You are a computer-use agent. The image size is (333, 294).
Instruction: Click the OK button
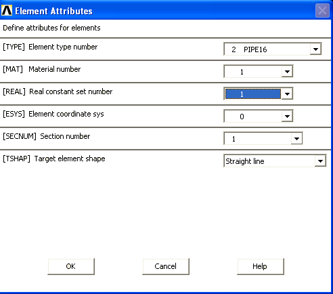[x=71, y=266]
